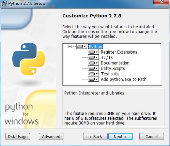The image size is (170, 146).
Task: Cancel the Python setup
Action: (152, 136)
